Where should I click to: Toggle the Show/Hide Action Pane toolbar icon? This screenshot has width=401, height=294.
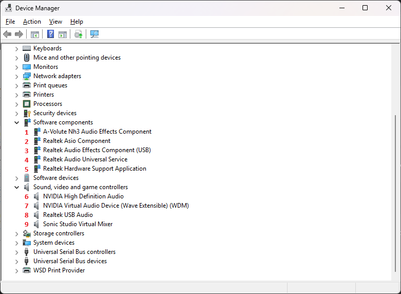pyautogui.click(x=63, y=34)
